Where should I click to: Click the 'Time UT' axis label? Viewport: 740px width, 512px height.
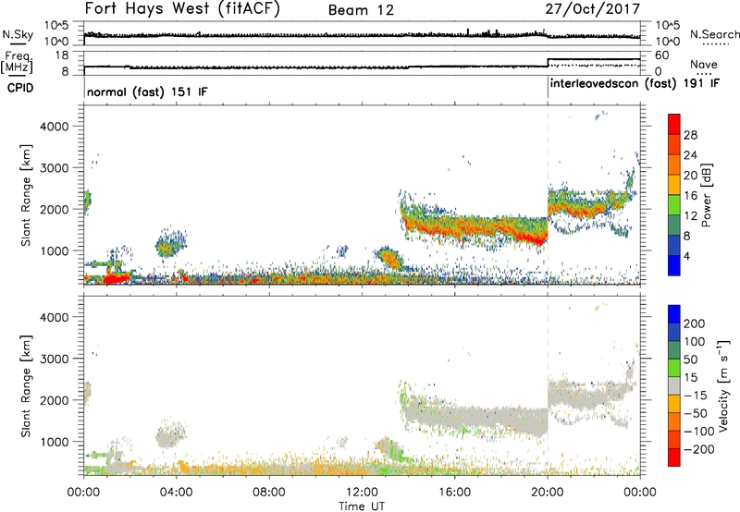[362, 506]
